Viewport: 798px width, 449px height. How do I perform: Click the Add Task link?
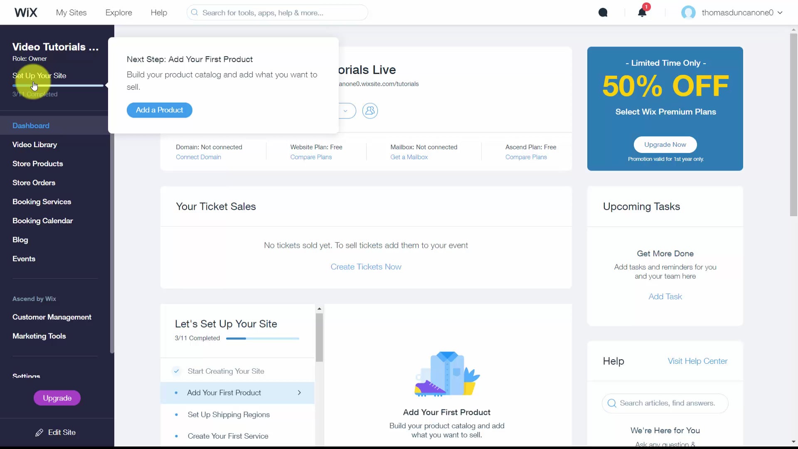click(665, 297)
